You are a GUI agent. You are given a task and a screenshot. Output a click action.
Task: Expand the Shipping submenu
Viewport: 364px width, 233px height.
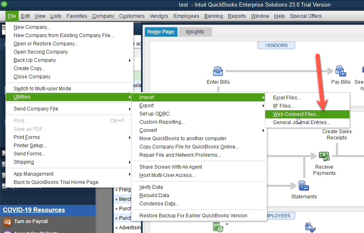(x=69, y=162)
